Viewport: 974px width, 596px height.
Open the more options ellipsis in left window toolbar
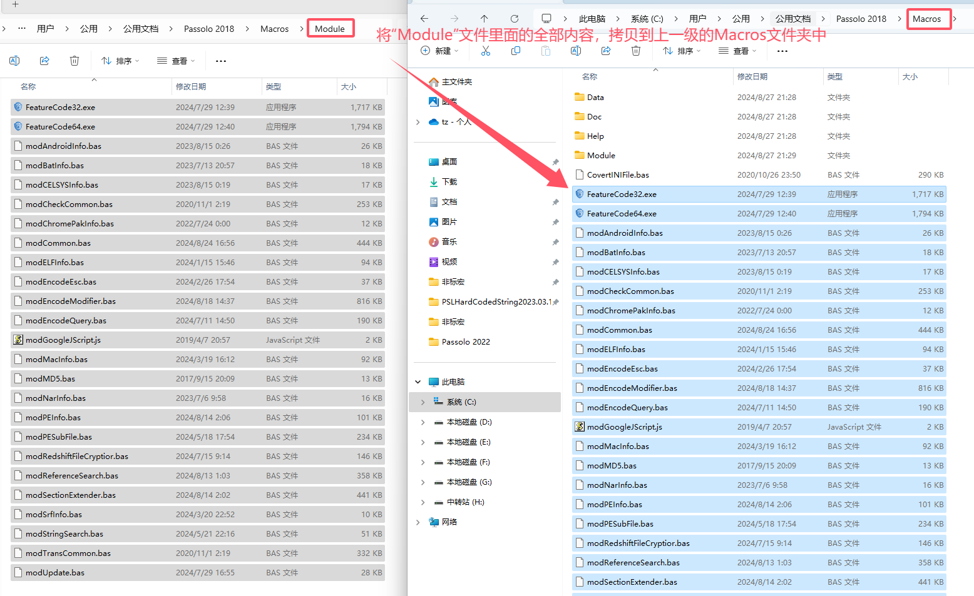[x=221, y=61]
